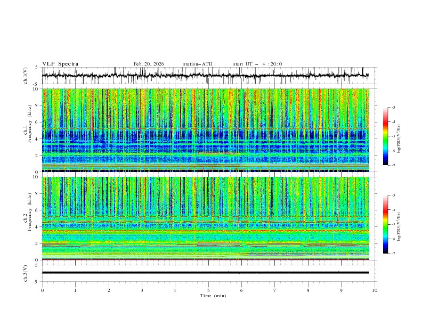Click "-7" tick on the ch.1 colorbar
Screen dimensions: 422x326
tap(393, 166)
